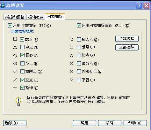
Task: Toggle 启用对象捕捉追踪 (F11) checkbox
Action: tap(79, 26)
